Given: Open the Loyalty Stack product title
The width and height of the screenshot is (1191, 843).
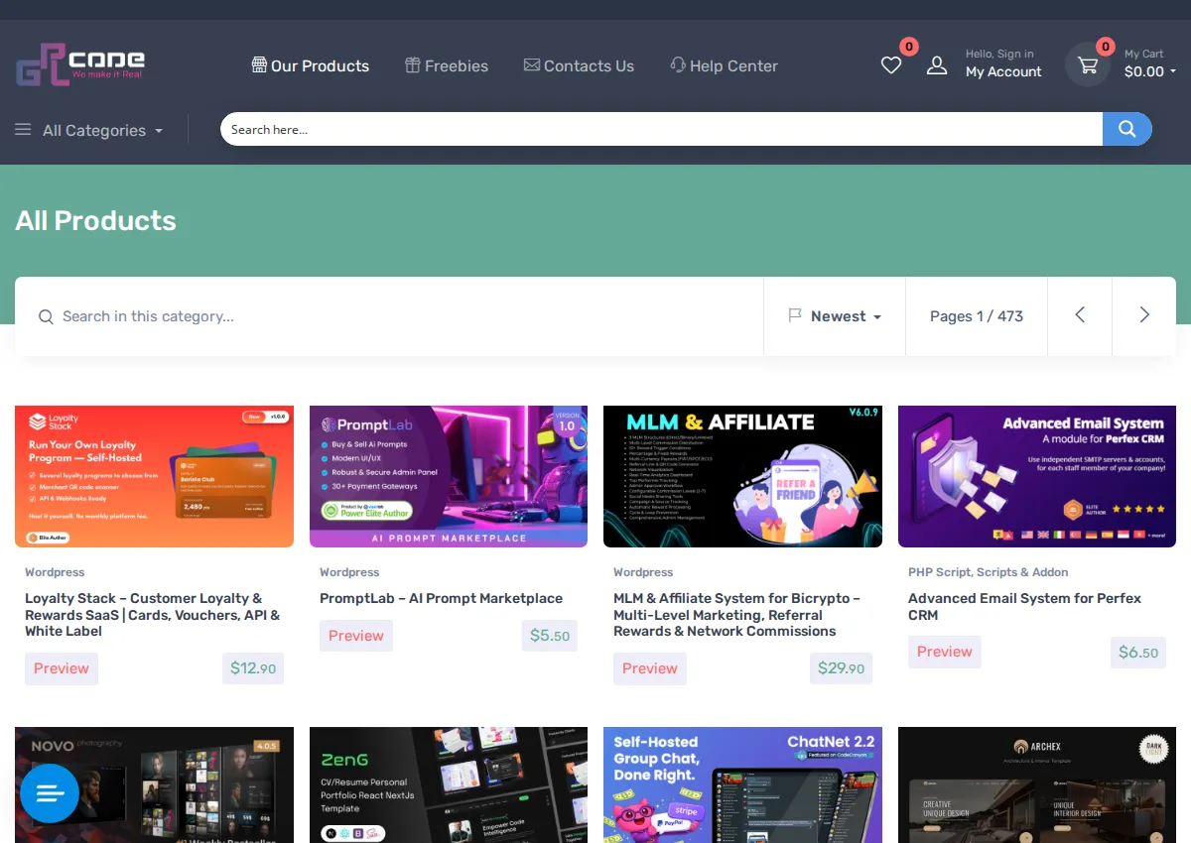Looking at the screenshot, I should 153,614.
